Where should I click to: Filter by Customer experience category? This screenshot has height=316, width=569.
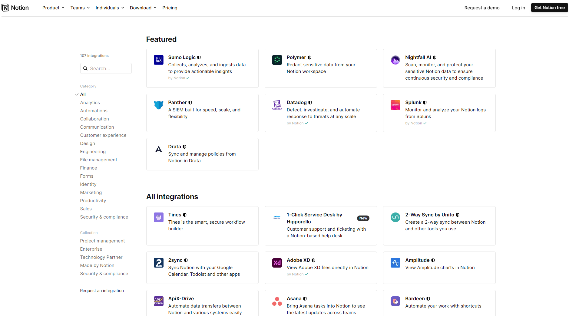point(103,135)
